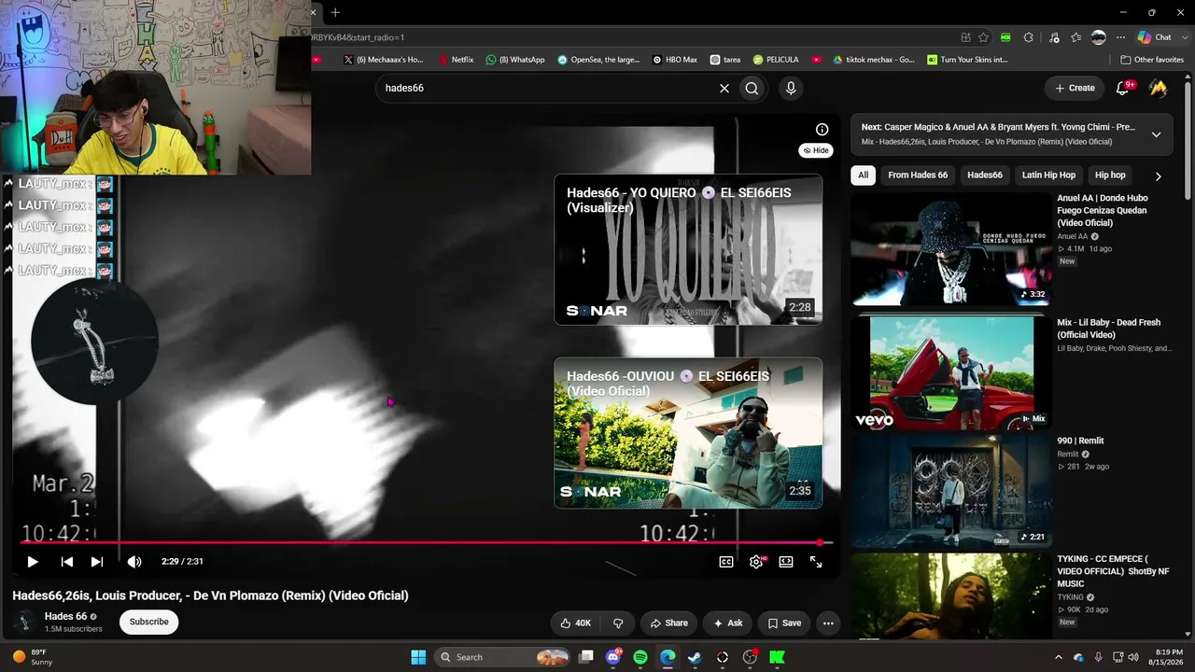1195x672 pixels.
Task: Open the taskbar weather widget
Action: tap(33, 657)
